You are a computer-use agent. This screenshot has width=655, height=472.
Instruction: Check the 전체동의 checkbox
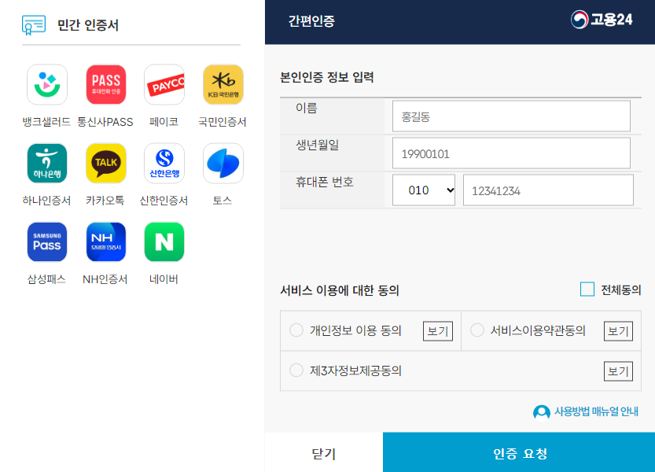pos(587,289)
